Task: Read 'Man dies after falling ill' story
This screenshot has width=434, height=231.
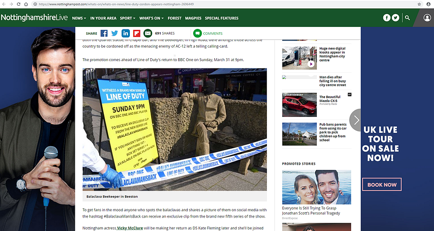Action: pyautogui.click(x=333, y=81)
